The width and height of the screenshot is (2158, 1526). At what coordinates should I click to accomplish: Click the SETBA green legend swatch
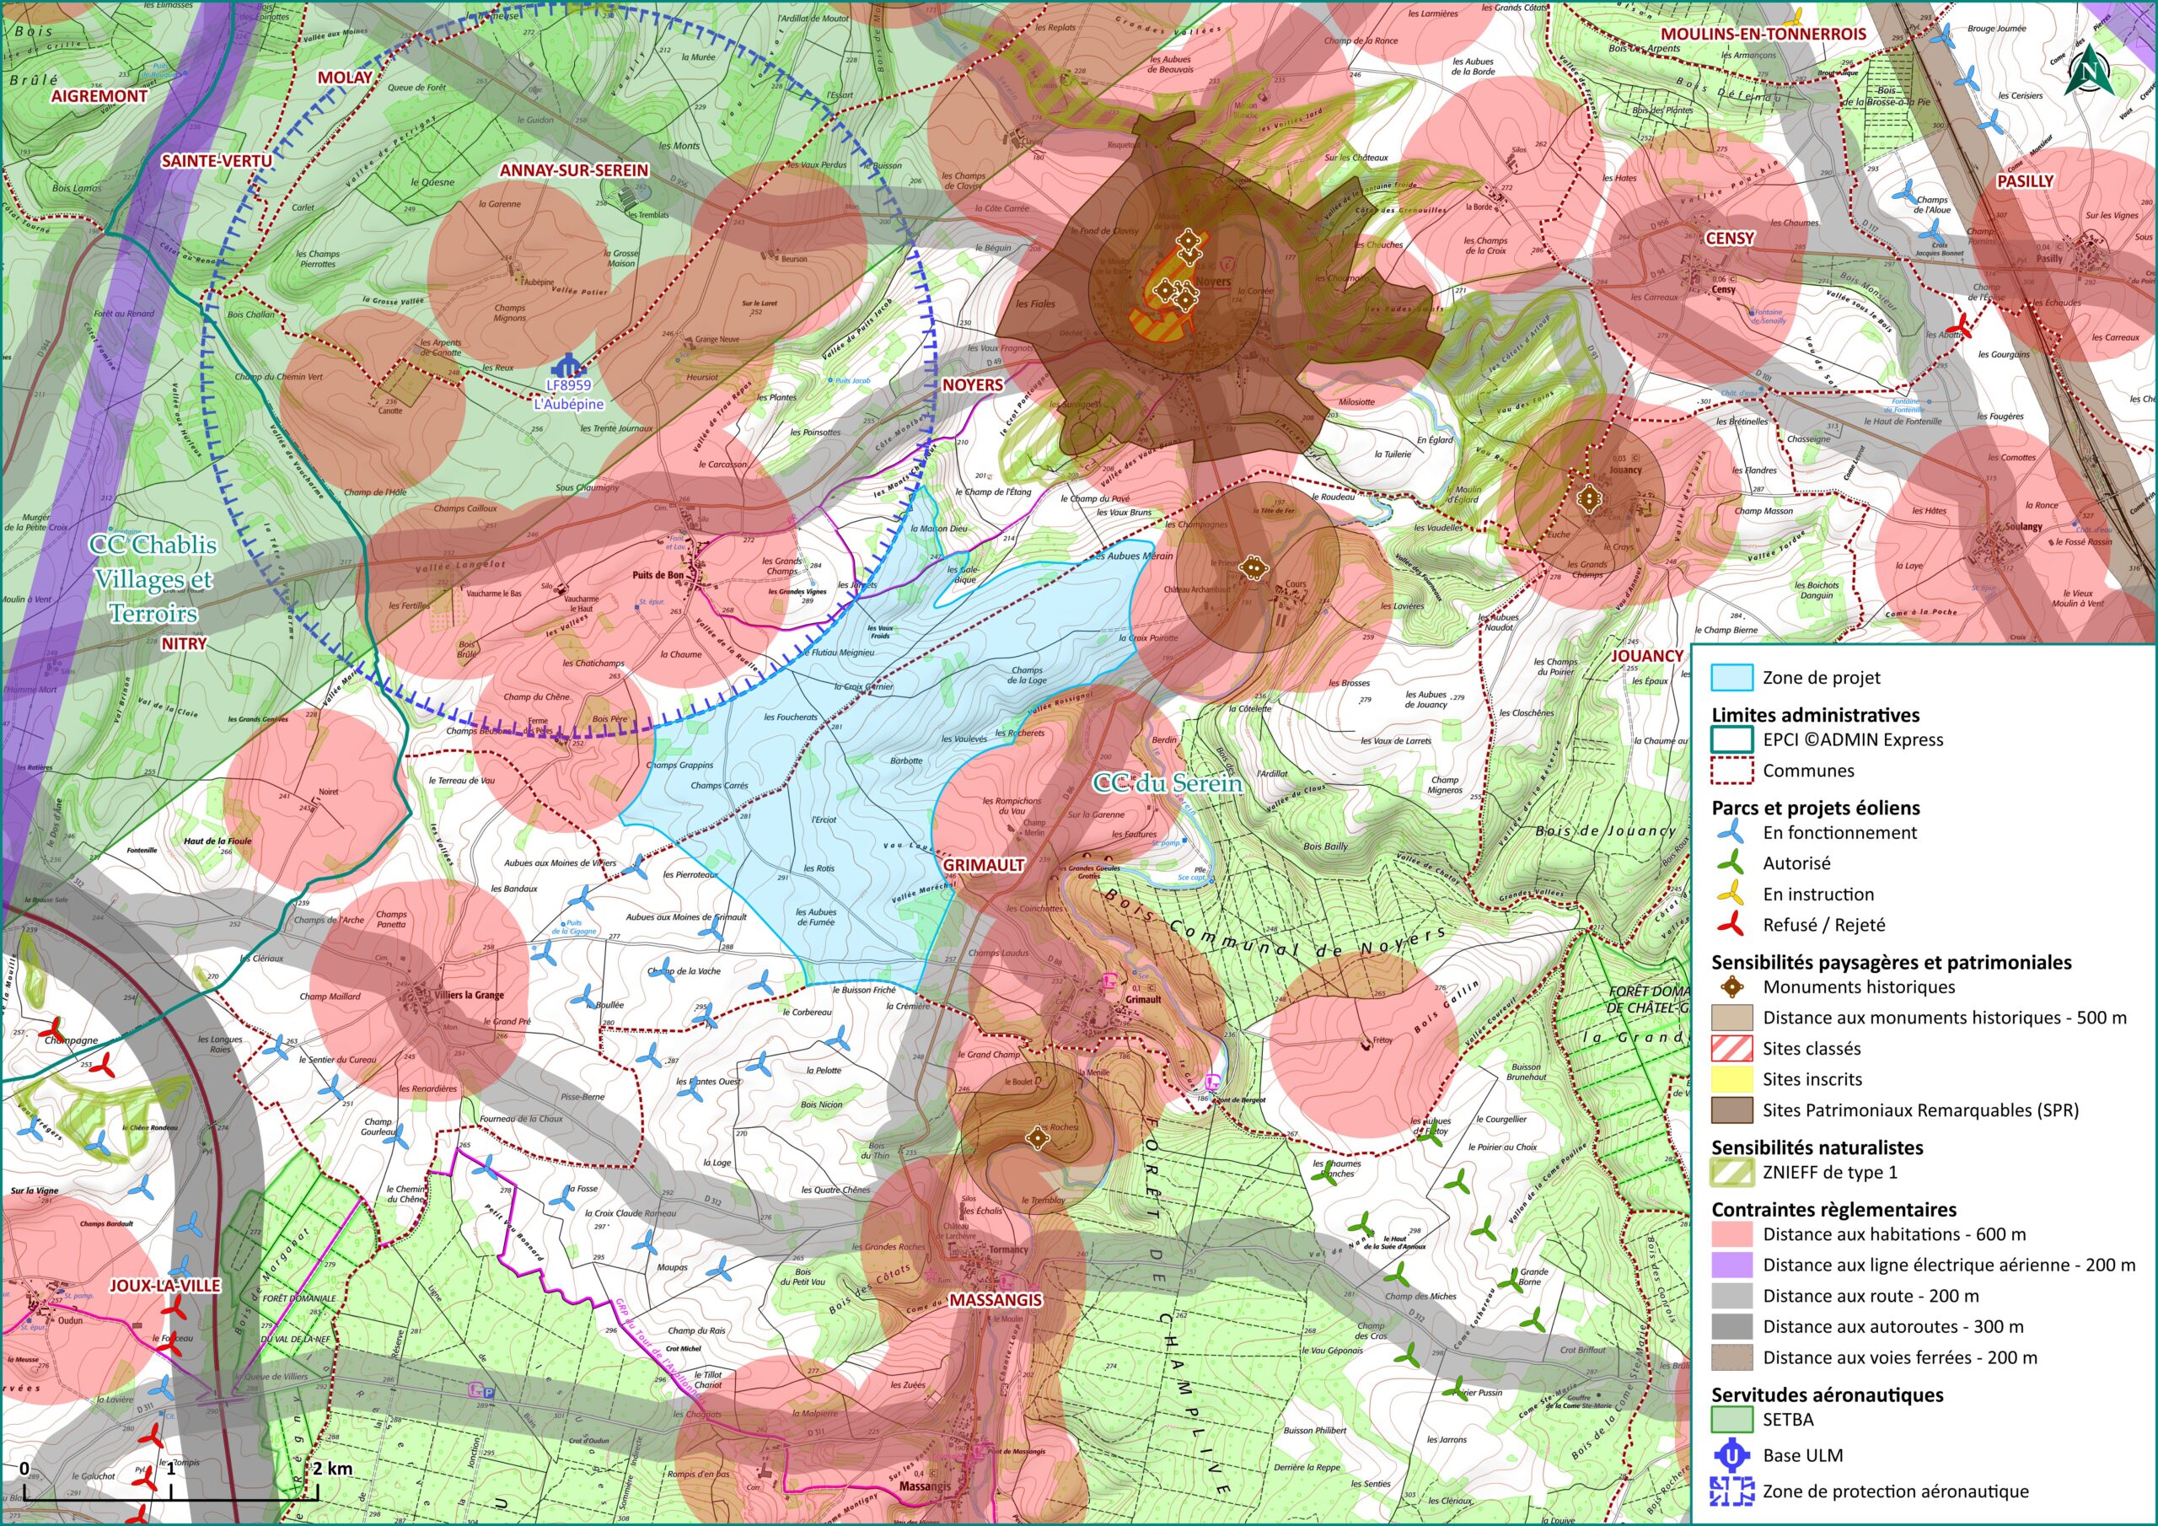tap(1731, 1420)
